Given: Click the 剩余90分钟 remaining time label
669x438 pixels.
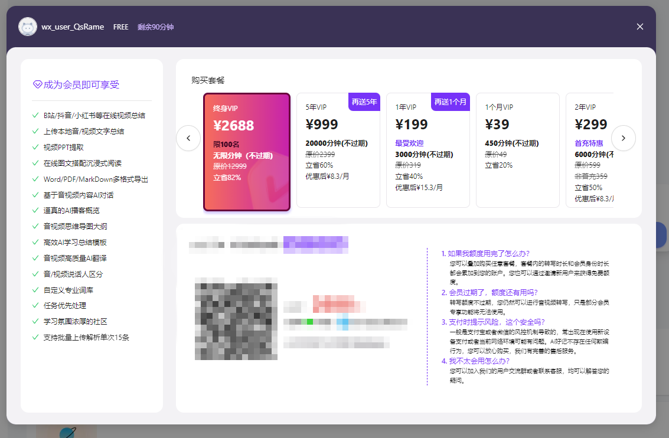Looking at the screenshot, I should click(155, 27).
